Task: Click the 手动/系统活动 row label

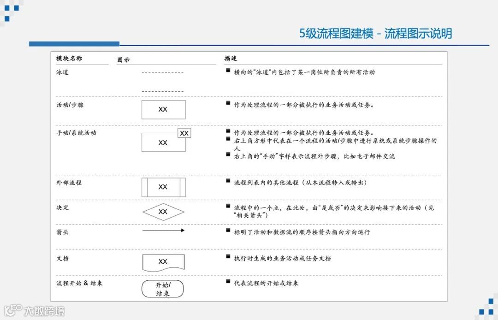Action: click(76, 133)
